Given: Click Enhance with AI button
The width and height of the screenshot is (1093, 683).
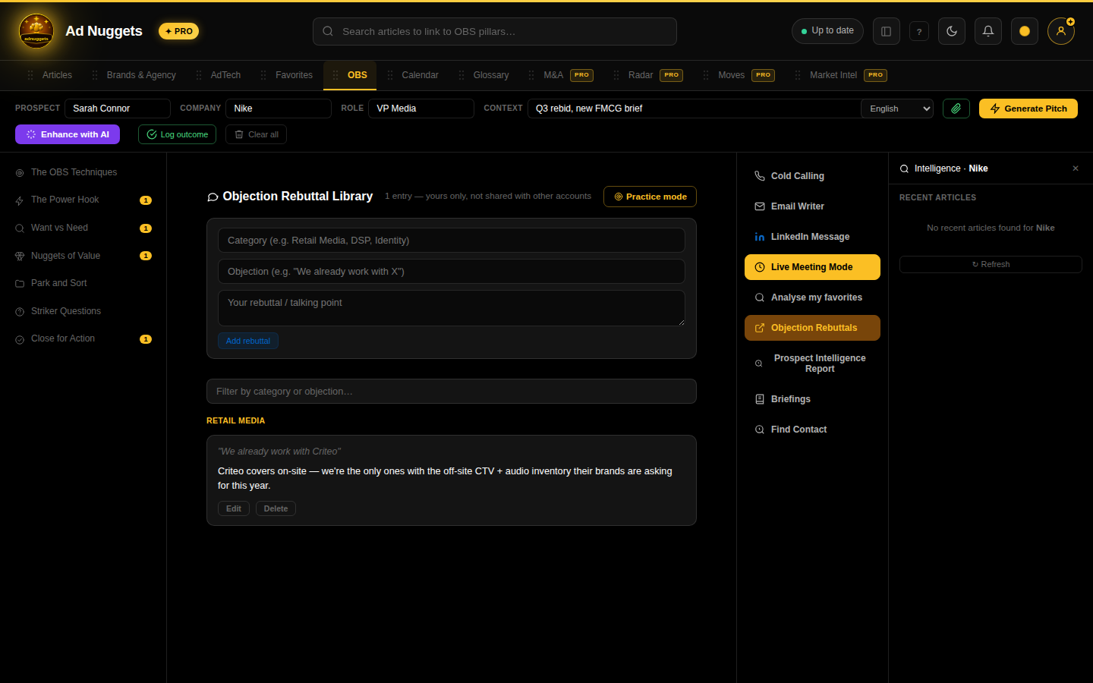Looking at the screenshot, I should (x=68, y=134).
